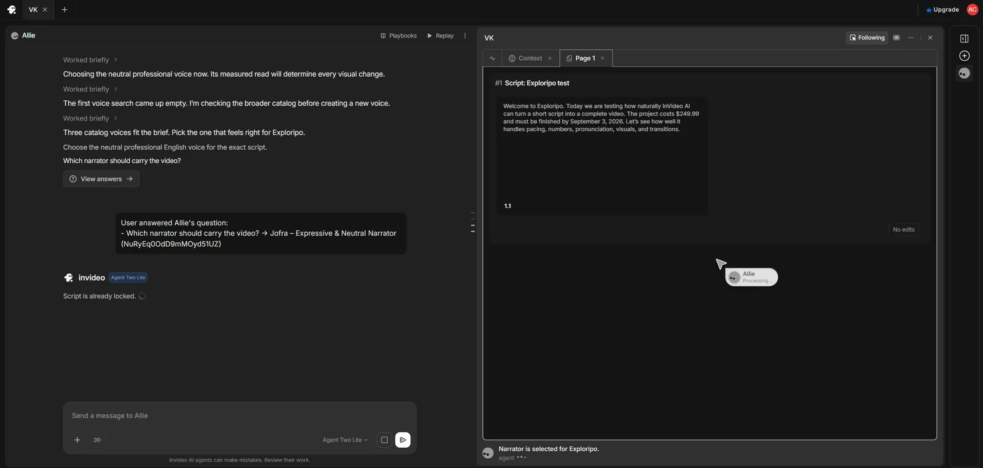Open the Agent Two Lite model dropdown
Screen dimensions: 983x468
(x=345, y=440)
